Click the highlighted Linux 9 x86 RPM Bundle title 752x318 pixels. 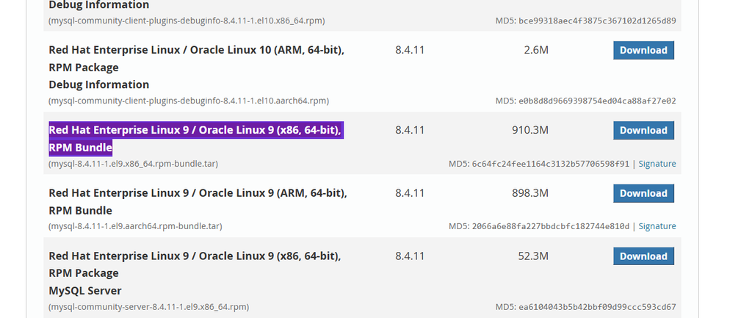(195, 139)
